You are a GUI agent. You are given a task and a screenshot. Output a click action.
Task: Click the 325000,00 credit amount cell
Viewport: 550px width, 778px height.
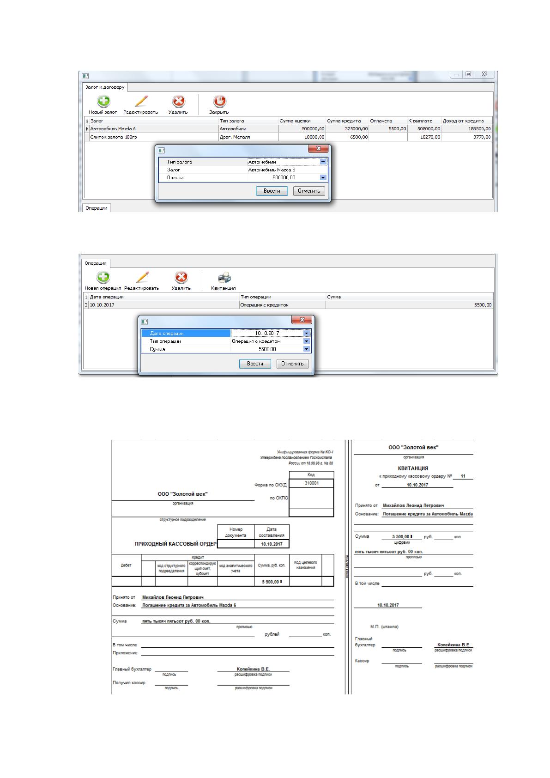coord(347,129)
